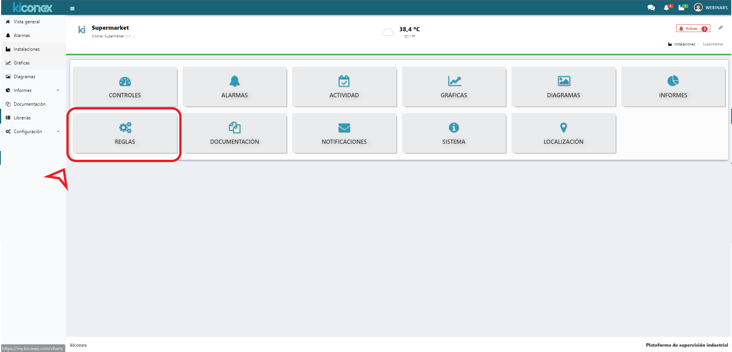Select Vista general in sidebar

pos(26,22)
